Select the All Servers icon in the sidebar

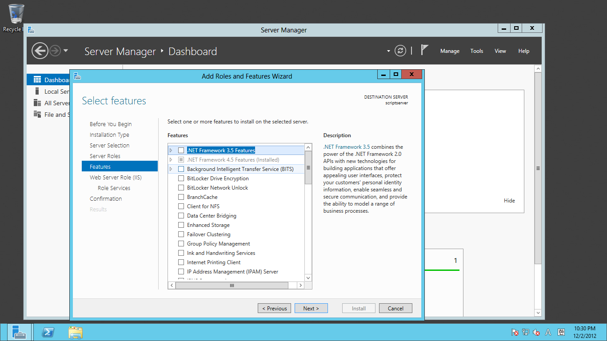tap(37, 103)
